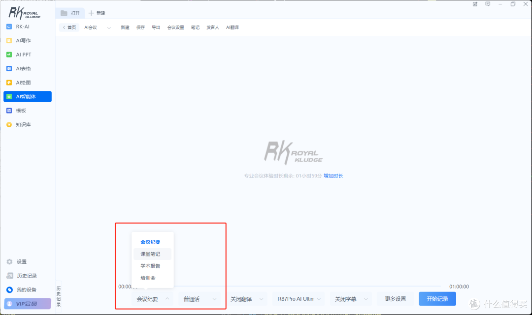Click the 新建 plus tab
The height and width of the screenshot is (315, 532).
pyautogui.click(x=97, y=13)
